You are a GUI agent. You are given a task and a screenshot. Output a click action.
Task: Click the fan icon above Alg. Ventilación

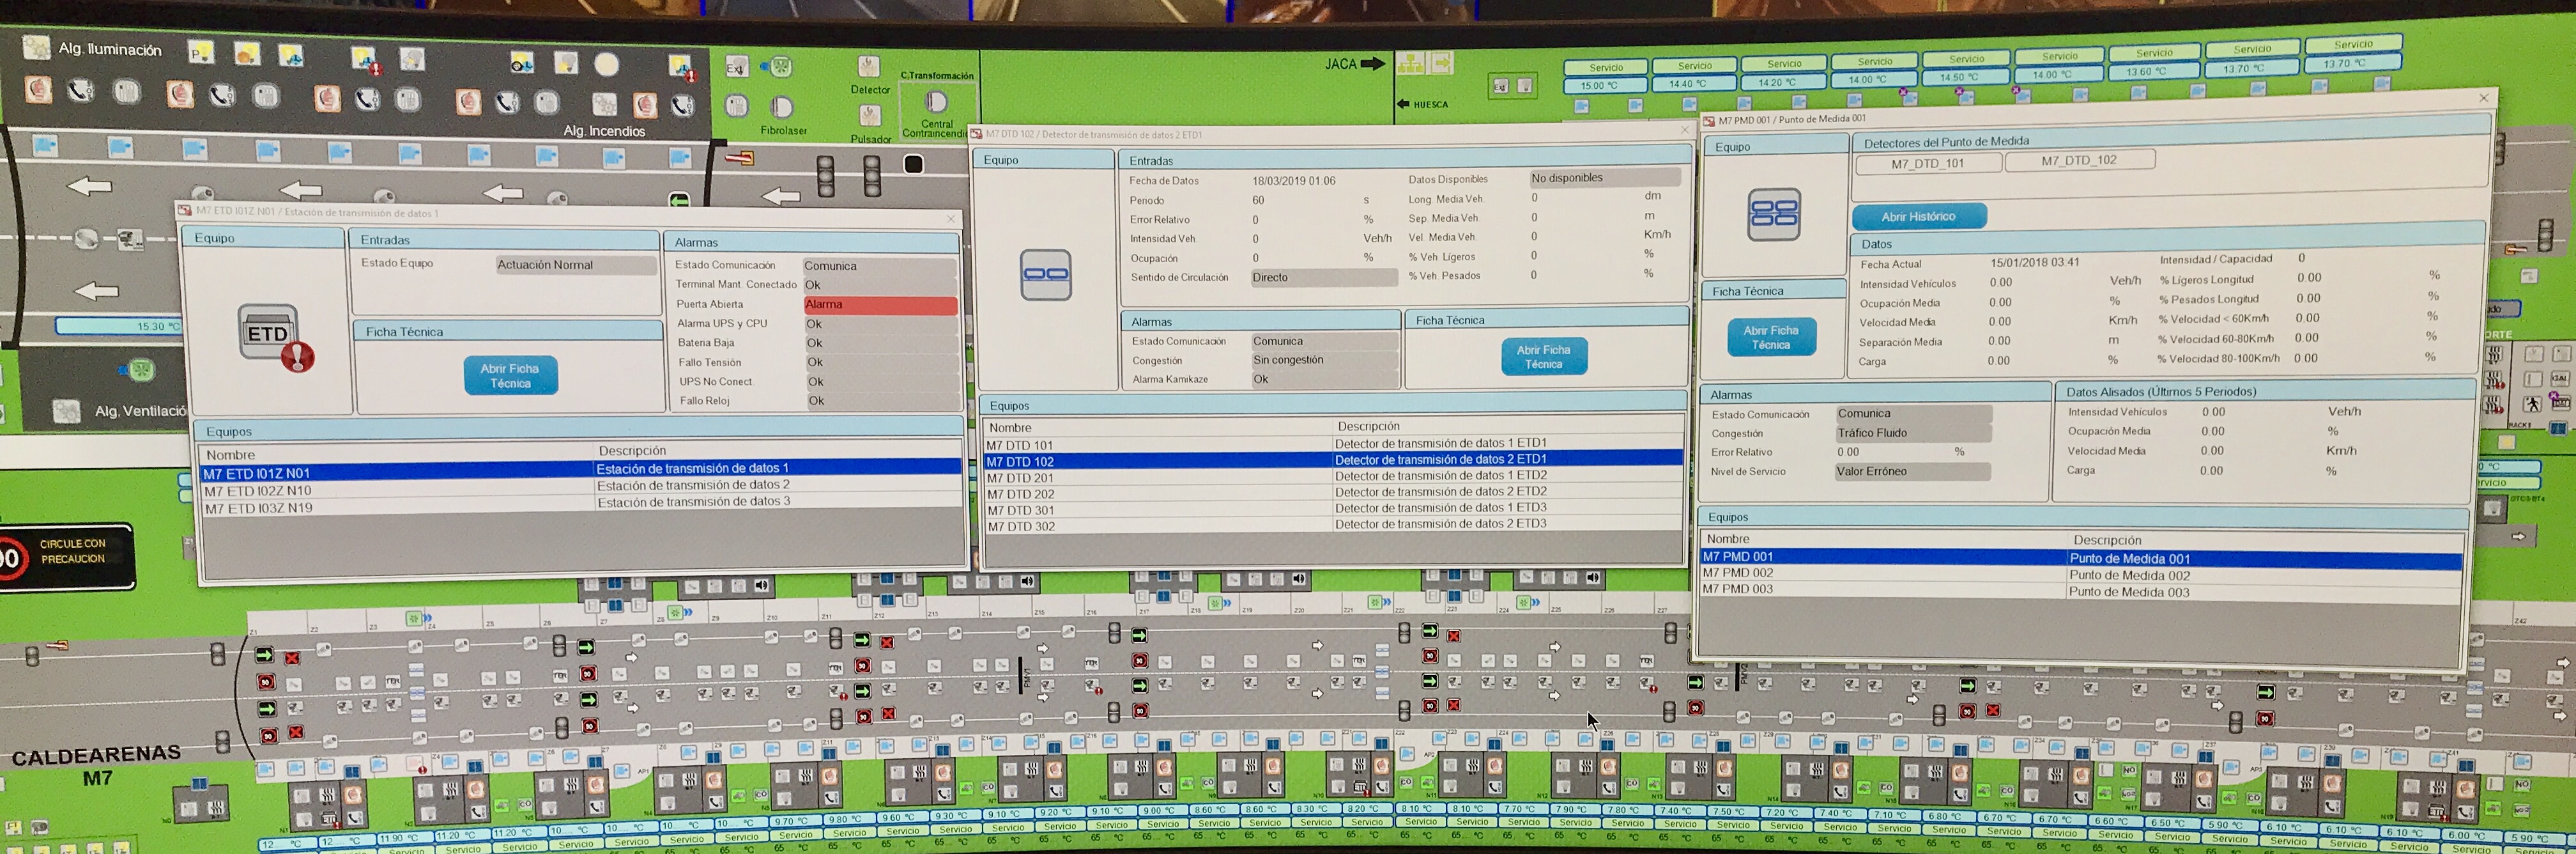[141, 370]
